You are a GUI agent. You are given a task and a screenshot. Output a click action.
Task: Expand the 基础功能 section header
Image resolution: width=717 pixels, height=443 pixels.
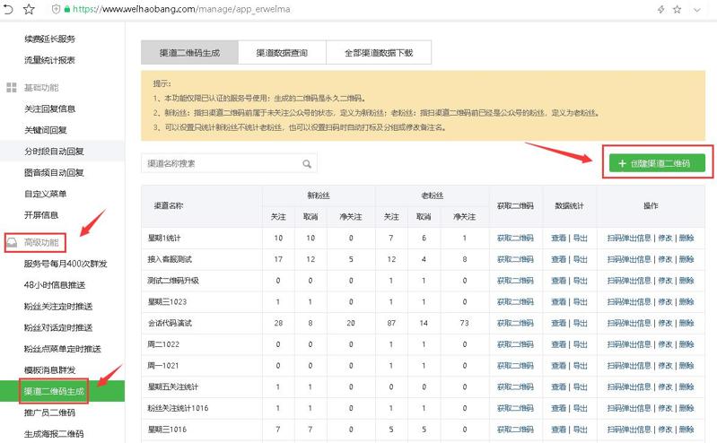point(41,88)
